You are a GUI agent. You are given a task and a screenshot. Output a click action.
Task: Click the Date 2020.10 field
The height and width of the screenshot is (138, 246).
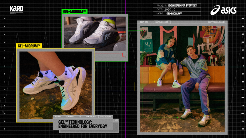[177, 10]
